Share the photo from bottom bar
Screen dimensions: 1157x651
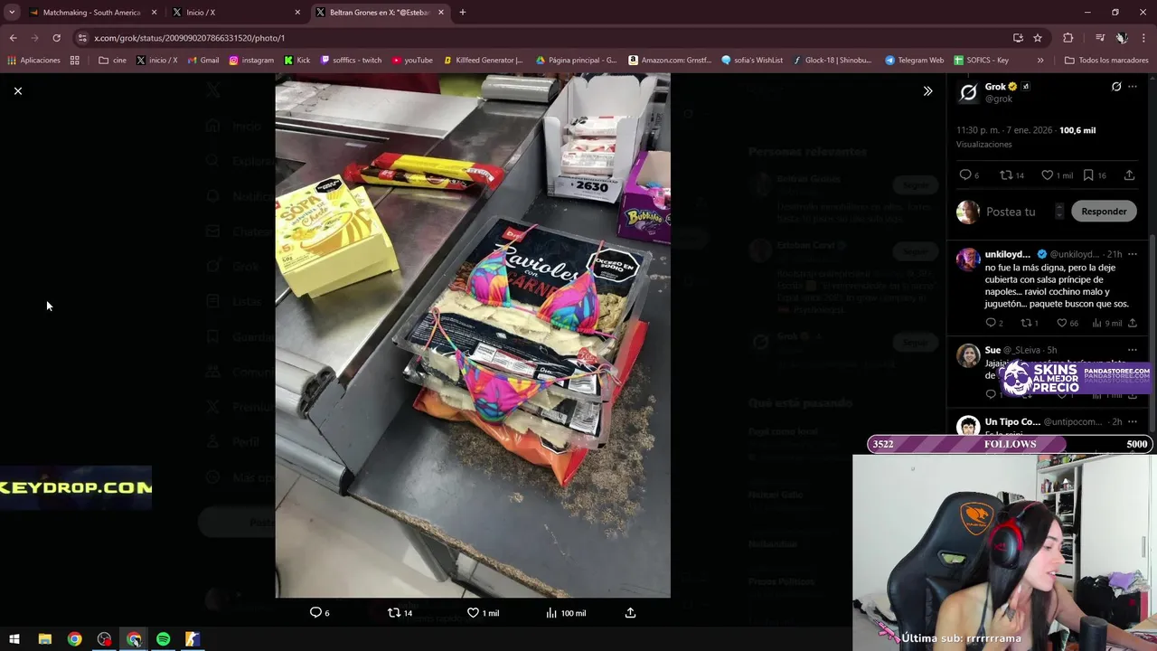[x=631, y=613]
